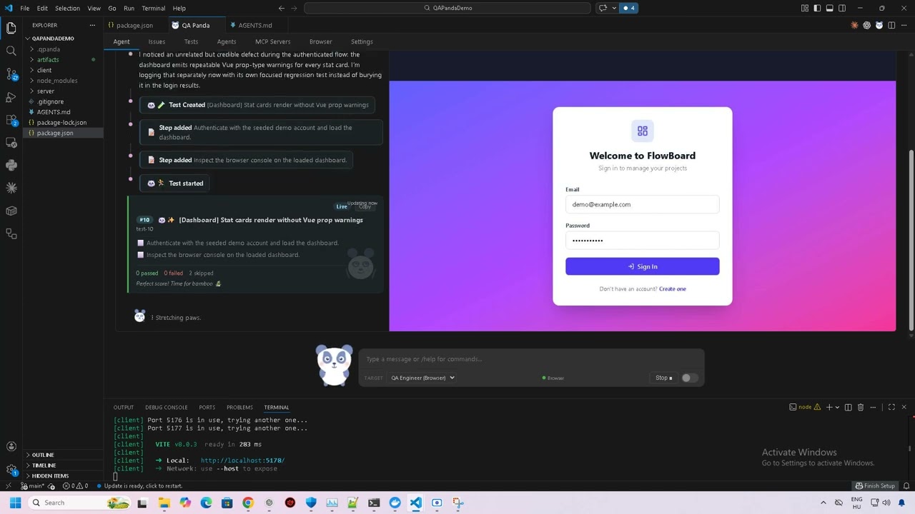Click the chat message input box
Screen dimensions: 915x514
pos(531,359)
